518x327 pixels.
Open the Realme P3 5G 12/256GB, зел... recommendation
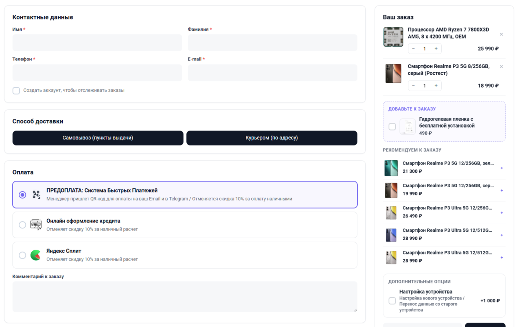pos(448,163)
